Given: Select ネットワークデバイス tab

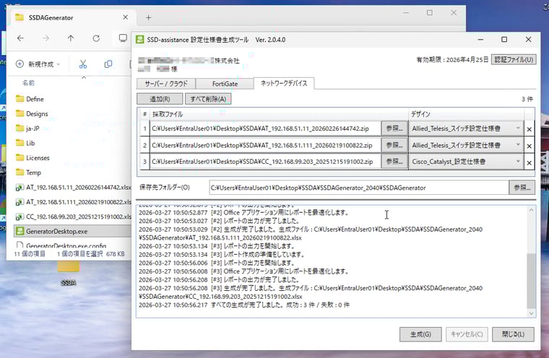Looking at the screenshot, I should [x=284, y=83].
